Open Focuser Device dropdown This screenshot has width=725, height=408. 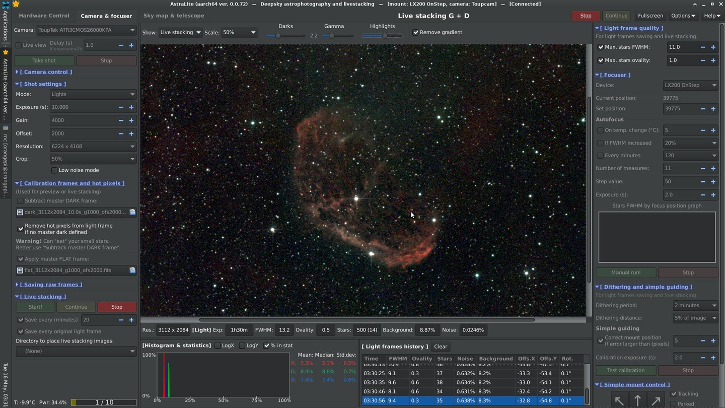point(690,85)
